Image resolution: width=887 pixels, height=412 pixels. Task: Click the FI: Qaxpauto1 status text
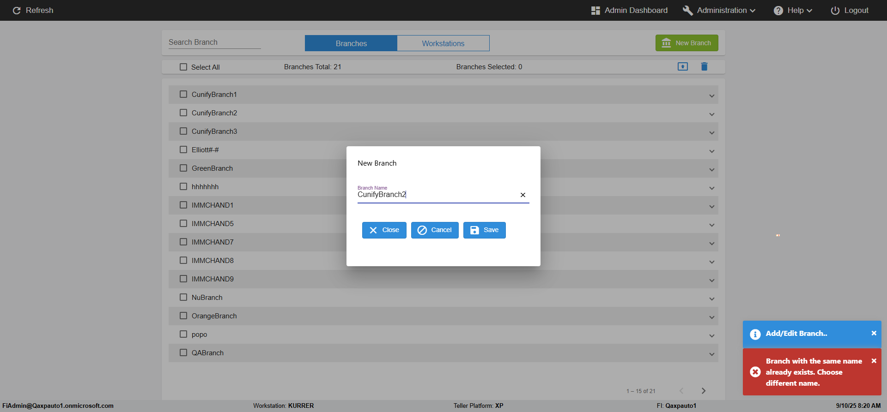[676, 406]
